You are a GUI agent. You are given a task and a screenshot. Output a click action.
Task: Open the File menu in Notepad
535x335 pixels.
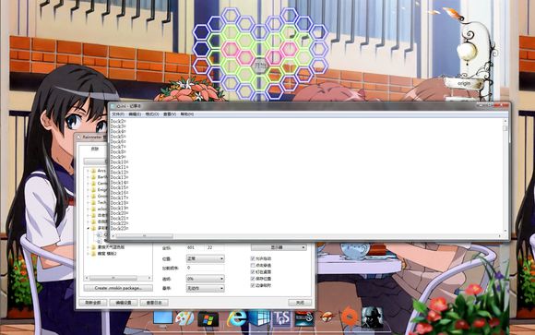click(x=118, y=114)
